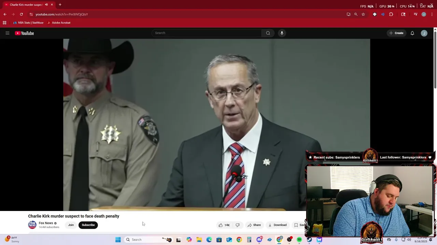Image resolution: width=437 pixels, height=245 pixels.
Task: Click the taskbar volume speaker icon
Action: (409, 240)
